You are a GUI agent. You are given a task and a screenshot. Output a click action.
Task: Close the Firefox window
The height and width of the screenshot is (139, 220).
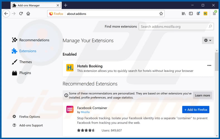[213, 5]
